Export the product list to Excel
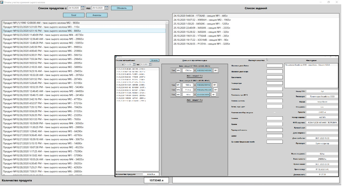345x187 pixels. [74, 15]
